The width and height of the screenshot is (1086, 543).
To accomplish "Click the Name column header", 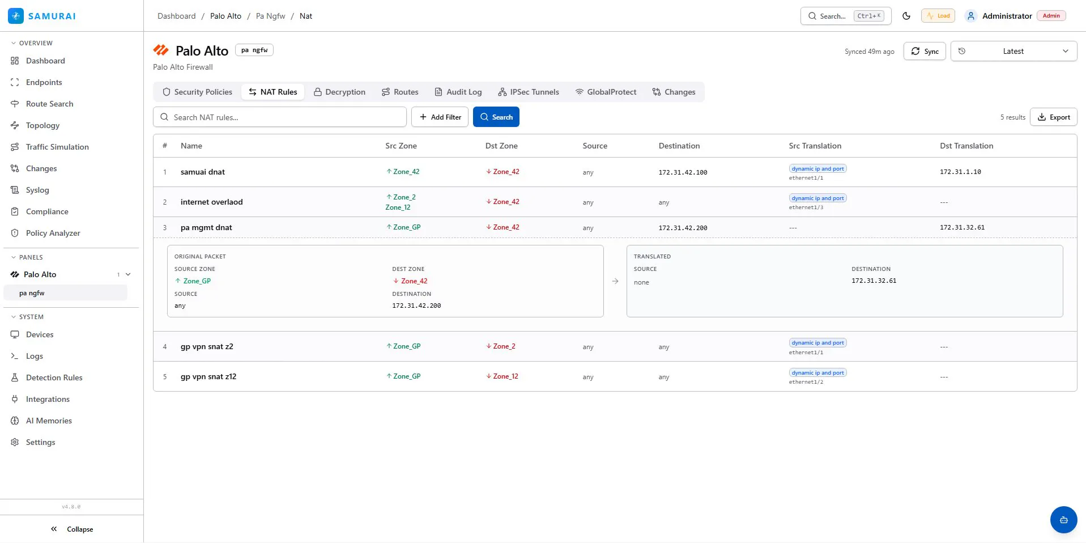I will pos(191,146).
